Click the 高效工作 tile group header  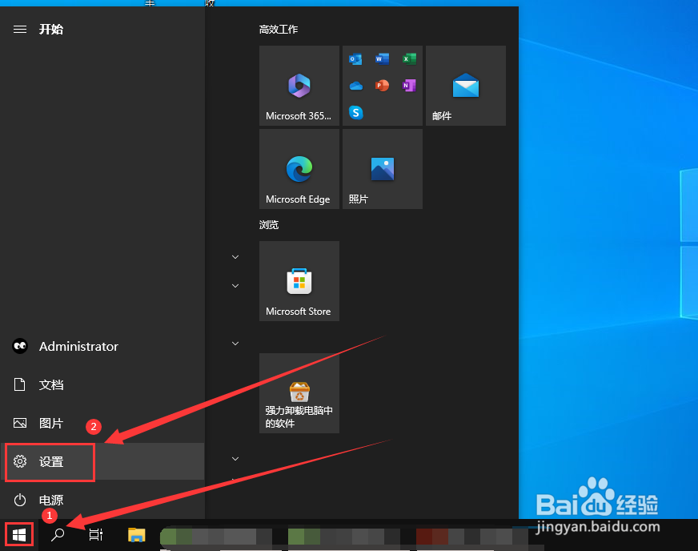[279, 30]
